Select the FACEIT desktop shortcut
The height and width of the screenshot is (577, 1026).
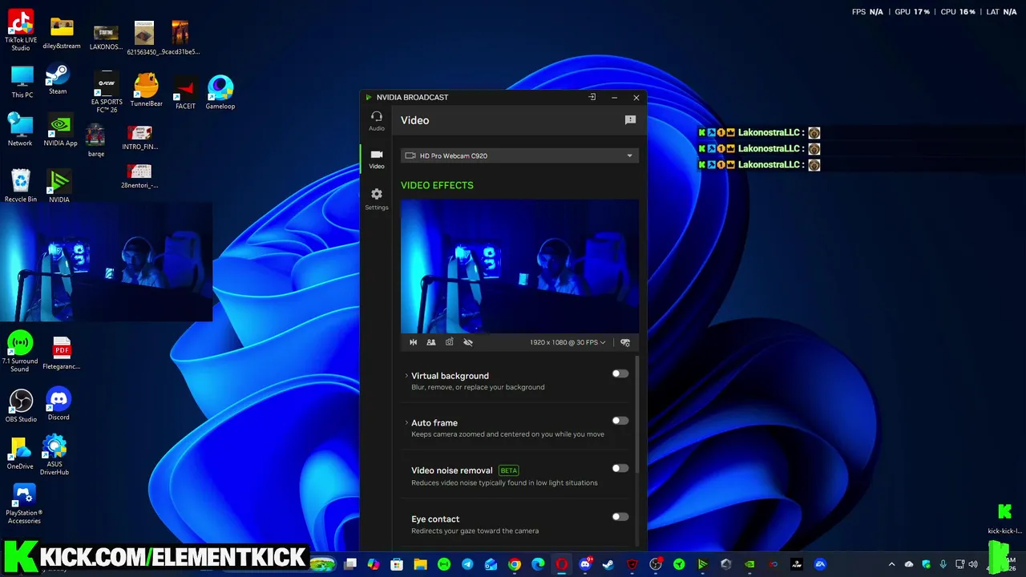tap(185, 93)
